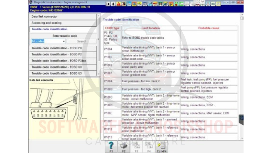Open the Data link connector section
The height and width of the screenshot is (153, 272).
62,16
